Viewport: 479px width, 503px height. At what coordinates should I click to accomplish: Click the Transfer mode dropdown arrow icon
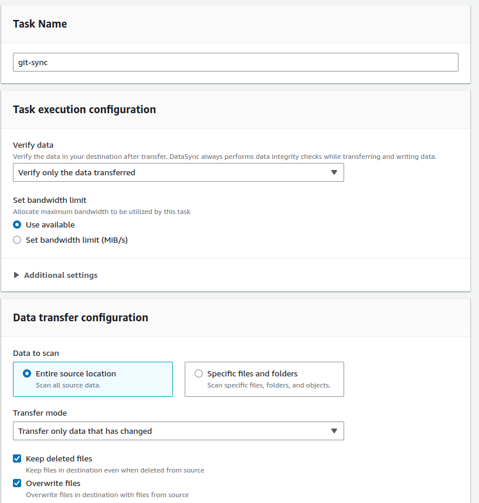[334, 431]
